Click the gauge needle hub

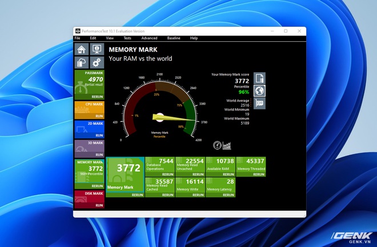pos(159,117)
